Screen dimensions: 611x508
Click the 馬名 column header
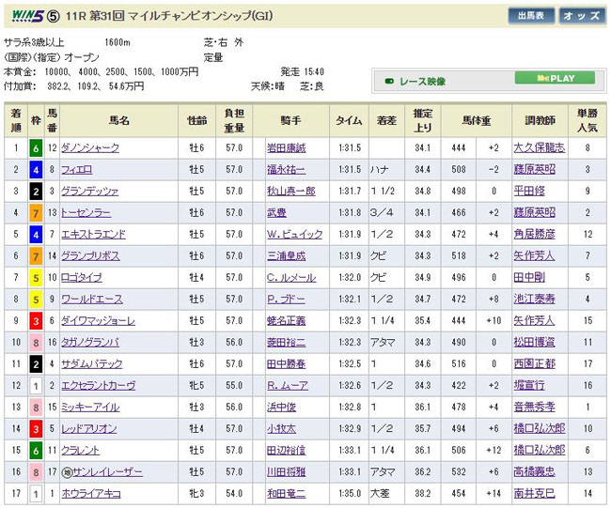tap(118, 119)
